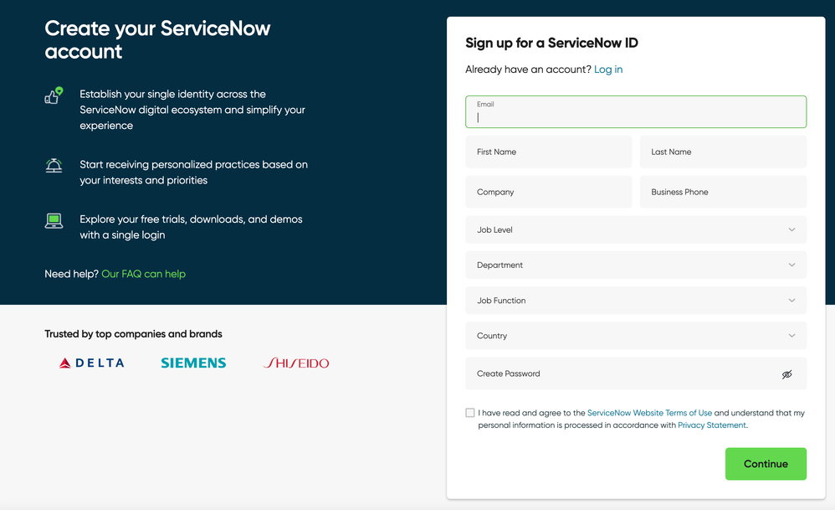Image resolution: width=835 pixels, height=510 pixels.
Task: Click the Siemens logo
Action: 193,363
